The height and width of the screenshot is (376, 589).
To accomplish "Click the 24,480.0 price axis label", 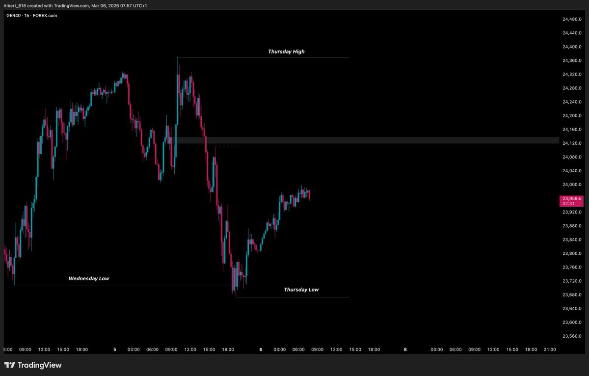I will click(572, 19).
